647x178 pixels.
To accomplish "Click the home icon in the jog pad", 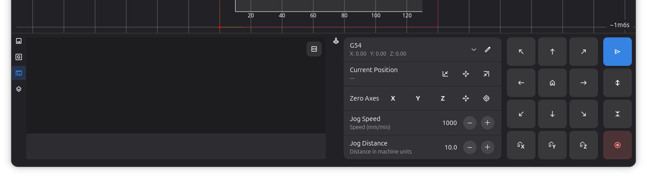I will [x=552, y=83].
